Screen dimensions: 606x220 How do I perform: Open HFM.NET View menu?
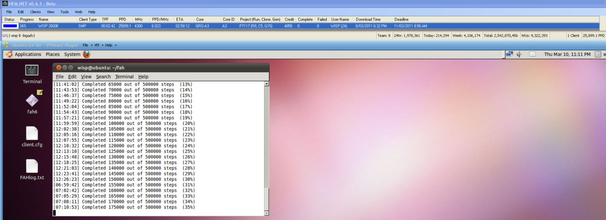(51, 11)
